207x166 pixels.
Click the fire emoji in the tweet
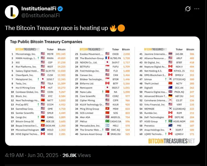pyautogui.click(x=113, y=28)
